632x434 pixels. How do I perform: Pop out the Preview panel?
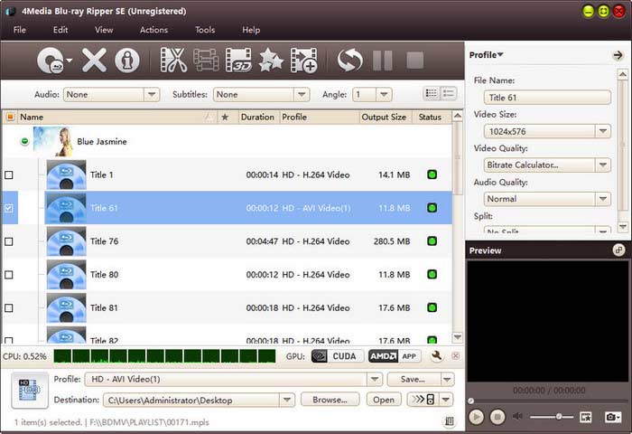[618, 250]
